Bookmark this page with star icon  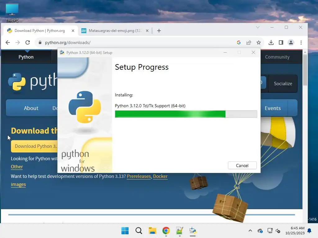click(x=259, y=42)
